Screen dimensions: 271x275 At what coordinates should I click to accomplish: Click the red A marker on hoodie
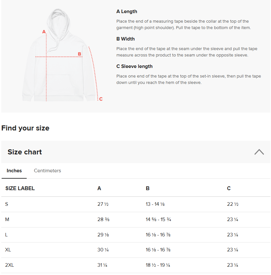point(44,32)
